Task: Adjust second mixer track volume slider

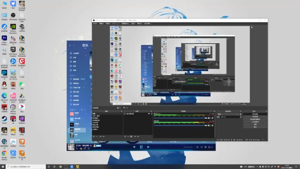Action: coord(180,125)
